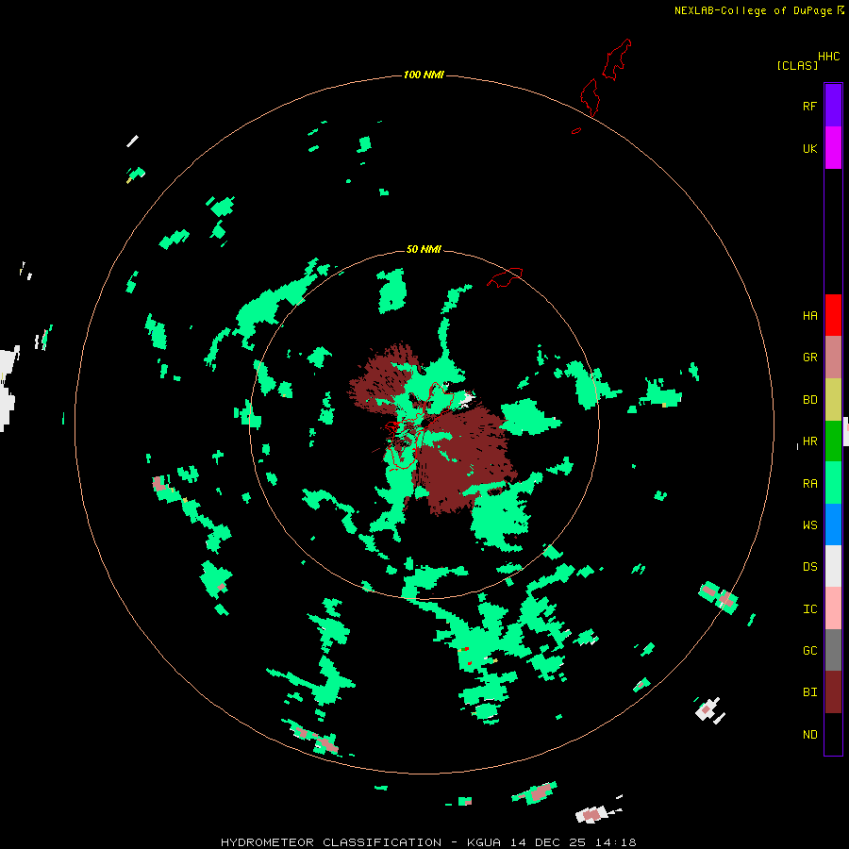Click the WS legend label
Screen dimensions: 849x849
coord(809,525)
